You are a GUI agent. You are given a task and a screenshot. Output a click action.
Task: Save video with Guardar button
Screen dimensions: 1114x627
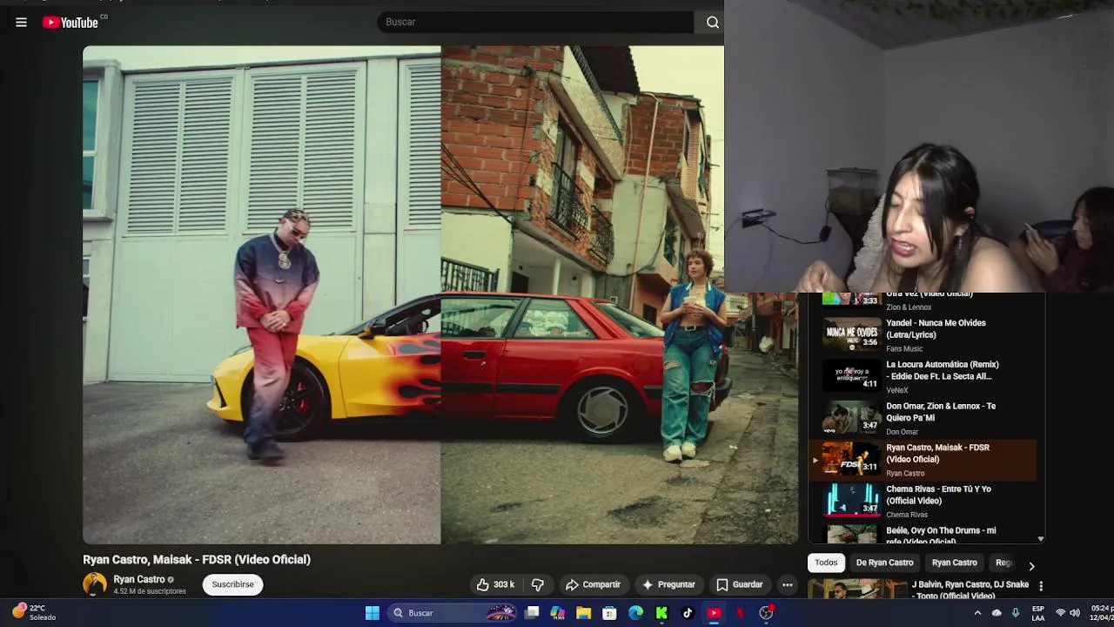739,584
